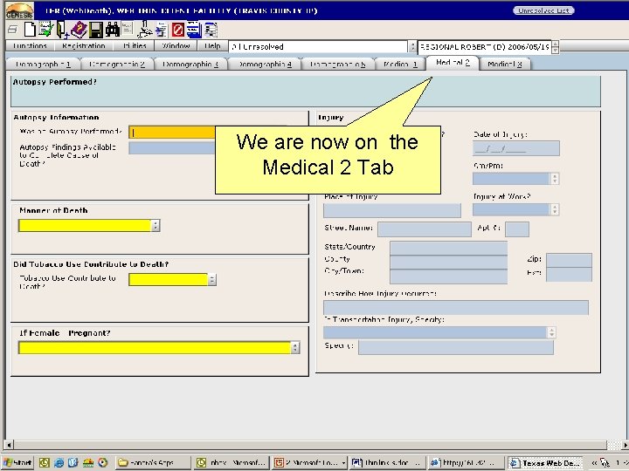Open the Am/Pm dropdown

[555, 179]
